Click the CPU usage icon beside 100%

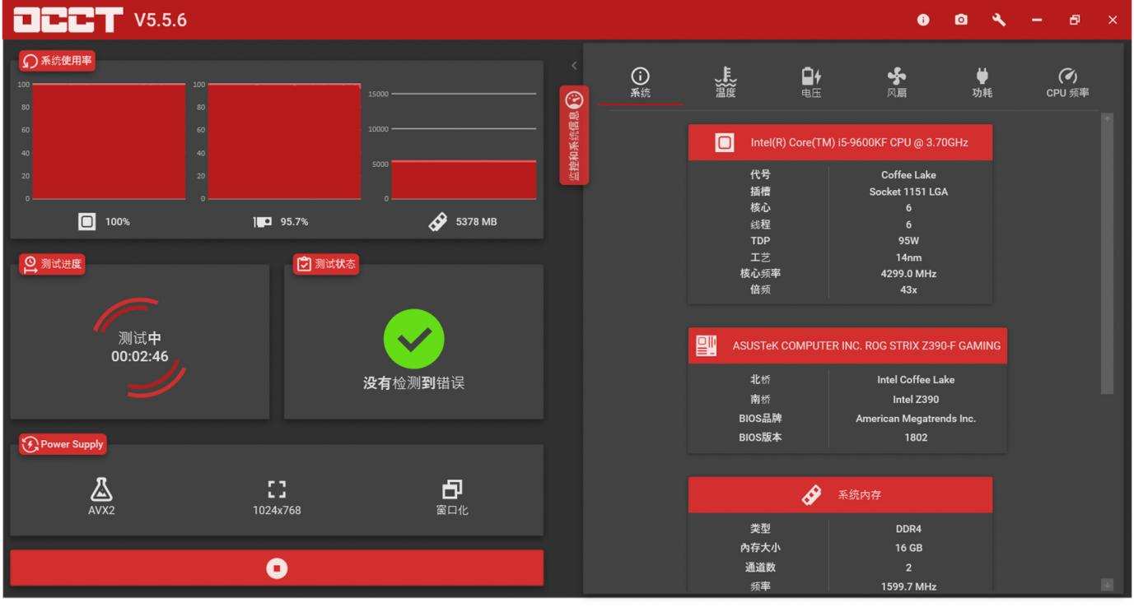(x=87, y=221)
